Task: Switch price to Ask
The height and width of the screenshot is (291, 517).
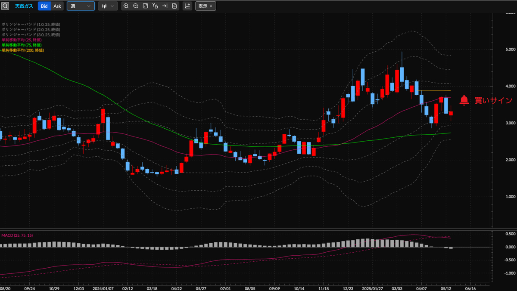Action: [57, 6]
